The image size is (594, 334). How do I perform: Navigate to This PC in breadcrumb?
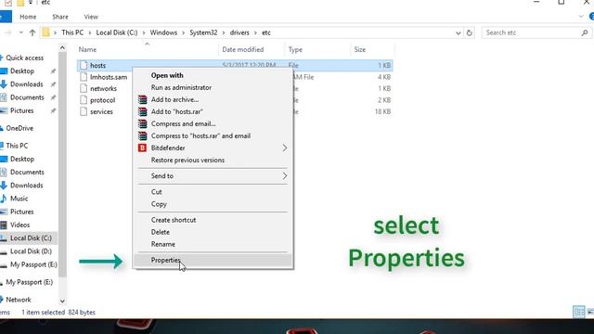[72, 32]
